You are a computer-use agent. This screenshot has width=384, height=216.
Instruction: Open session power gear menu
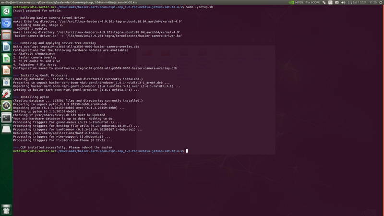tap(381, 2)
